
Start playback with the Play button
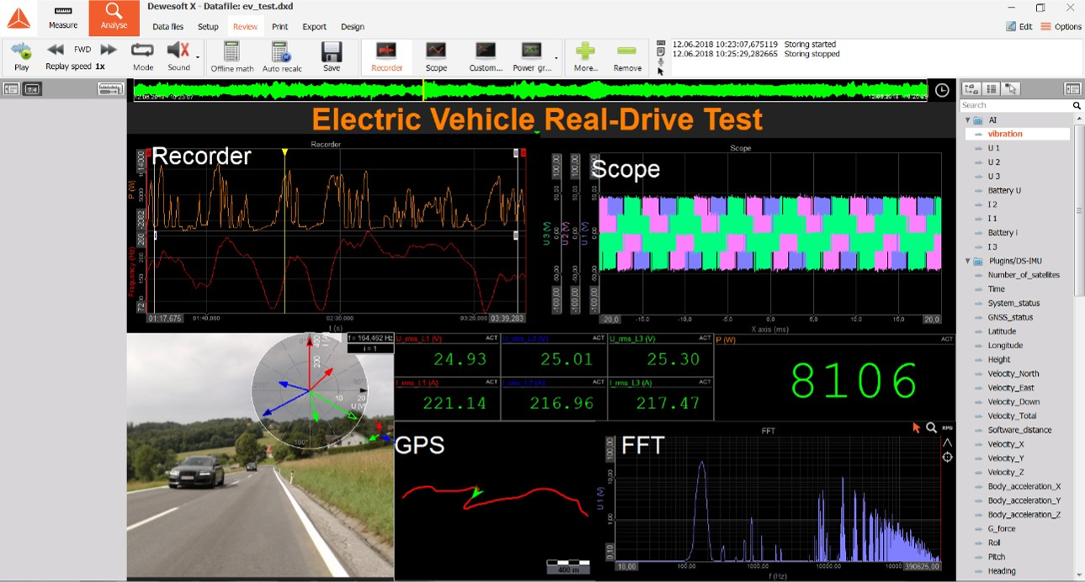coord(22,56)
